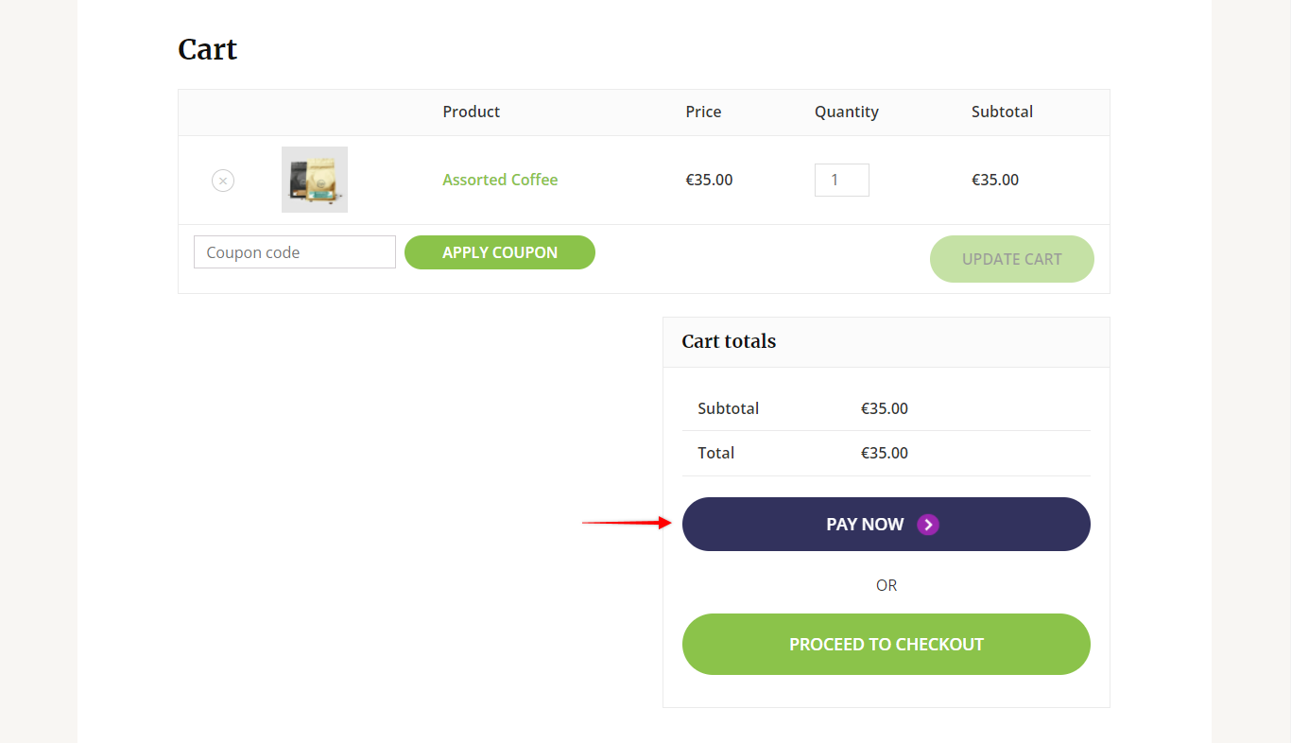Click the Cart page heading

pyautogui.click(x=208, y=49)
